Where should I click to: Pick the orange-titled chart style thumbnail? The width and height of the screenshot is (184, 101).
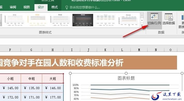tap(37, 20)
